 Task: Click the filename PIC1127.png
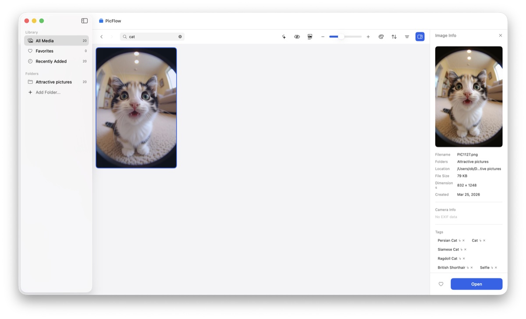click(467, 154)
